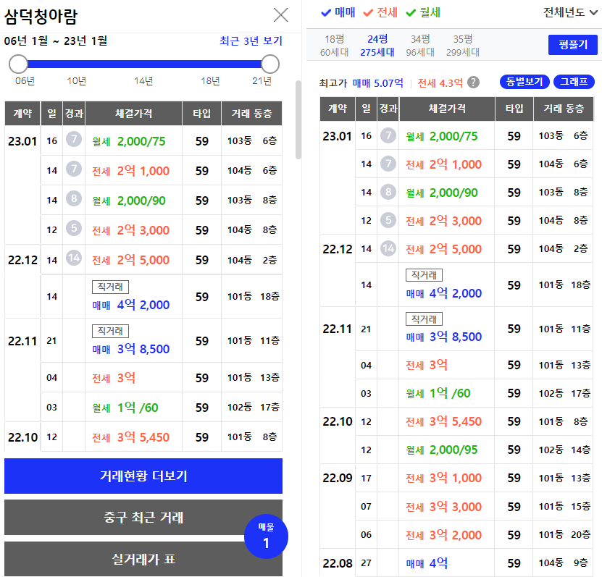Click 거래현황 더보기 button
602x577 pixels.
(x=143, y=476)
